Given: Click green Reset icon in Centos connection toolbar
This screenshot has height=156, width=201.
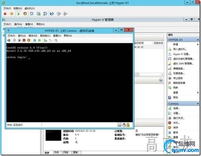Looking at the screenshot, I should (x=39, y=40).
